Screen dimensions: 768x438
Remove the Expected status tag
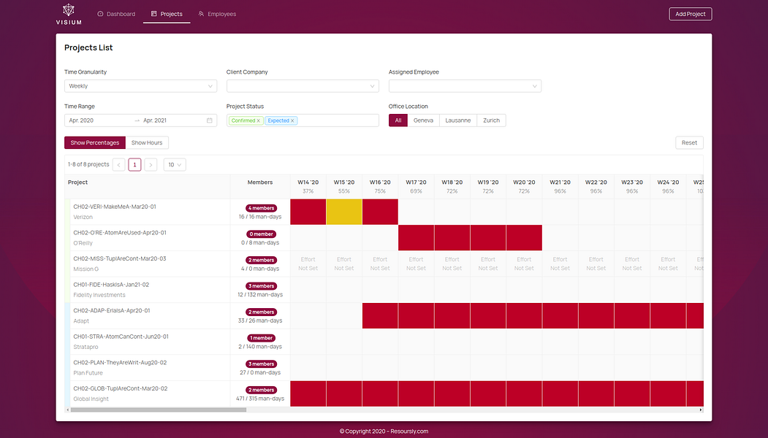pos(292,121)
